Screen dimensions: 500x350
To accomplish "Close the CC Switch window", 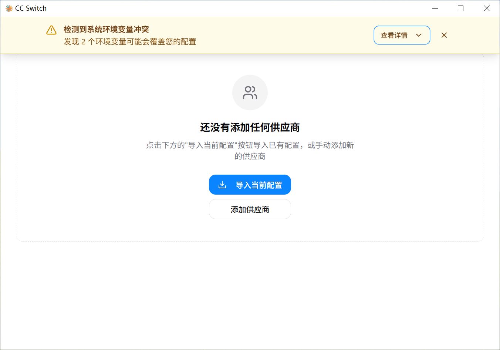I will pos(487,9).
